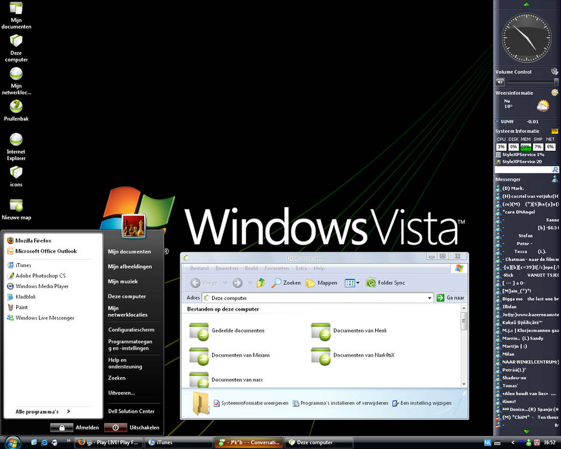Open Gedeelde documenten folder
Image resolution: width=561 pixels, height=449 pixels.
pyautogui.click(x=227, y=331)
